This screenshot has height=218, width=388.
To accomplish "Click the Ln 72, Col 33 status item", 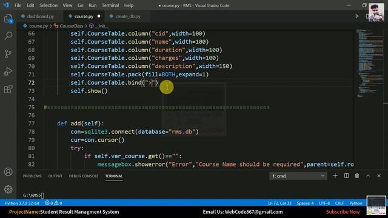I will click(279, 203).
